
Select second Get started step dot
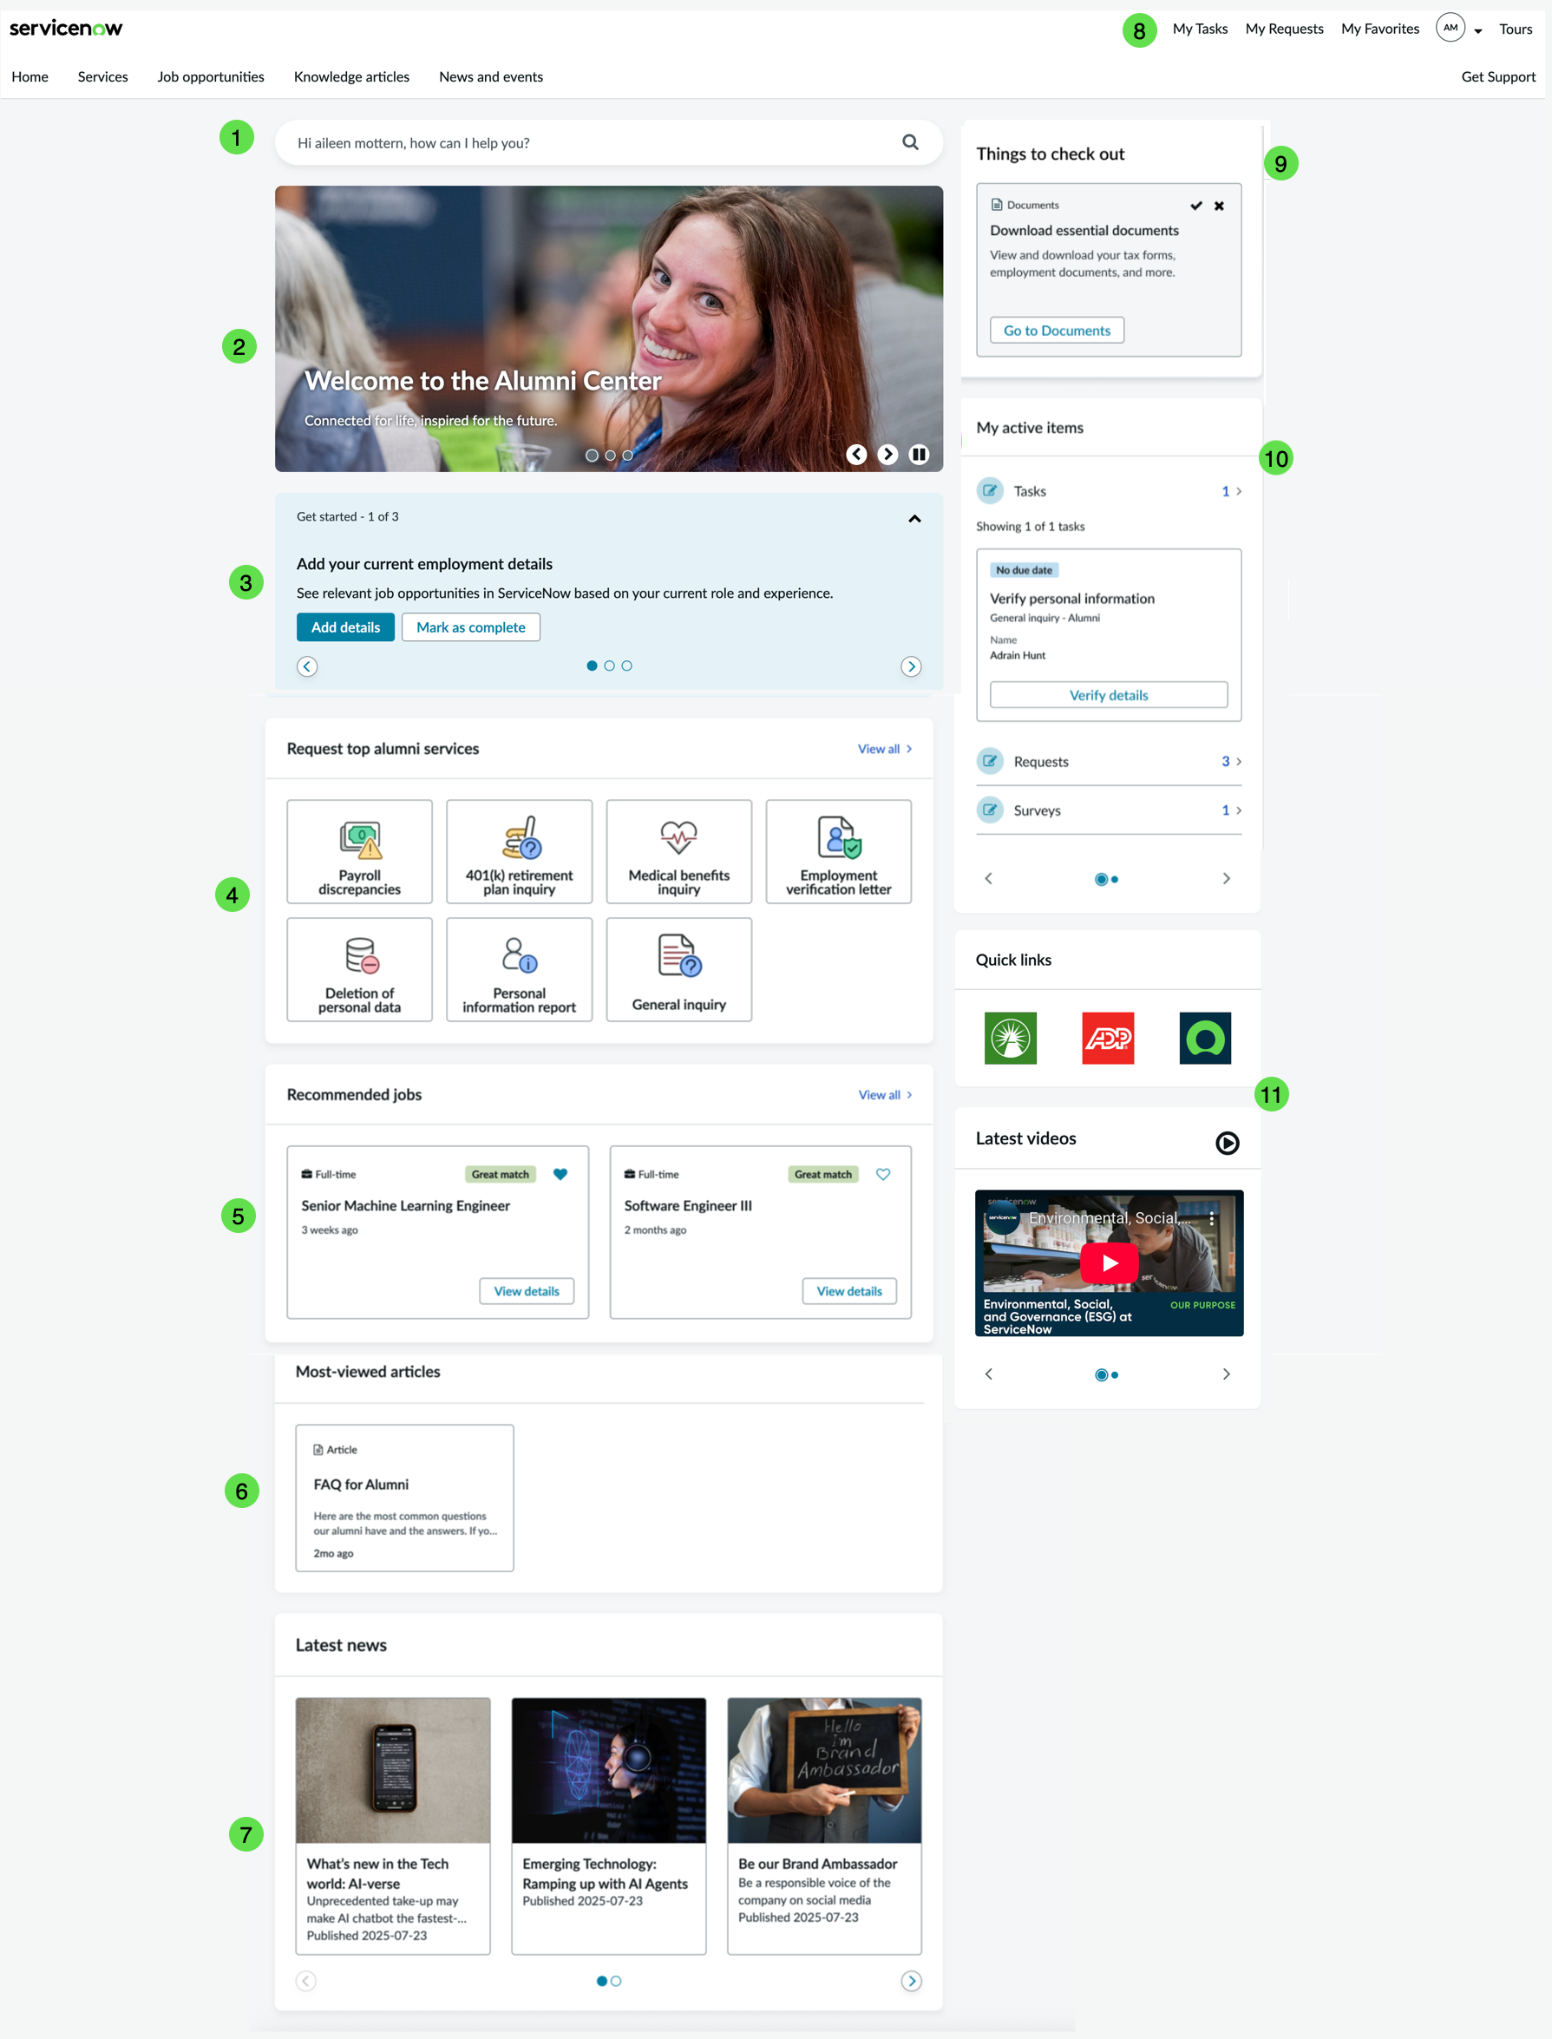(609, 665)
